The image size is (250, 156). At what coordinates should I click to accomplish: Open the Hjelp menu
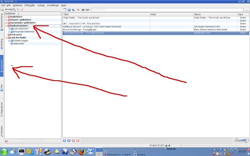point(64,5)
